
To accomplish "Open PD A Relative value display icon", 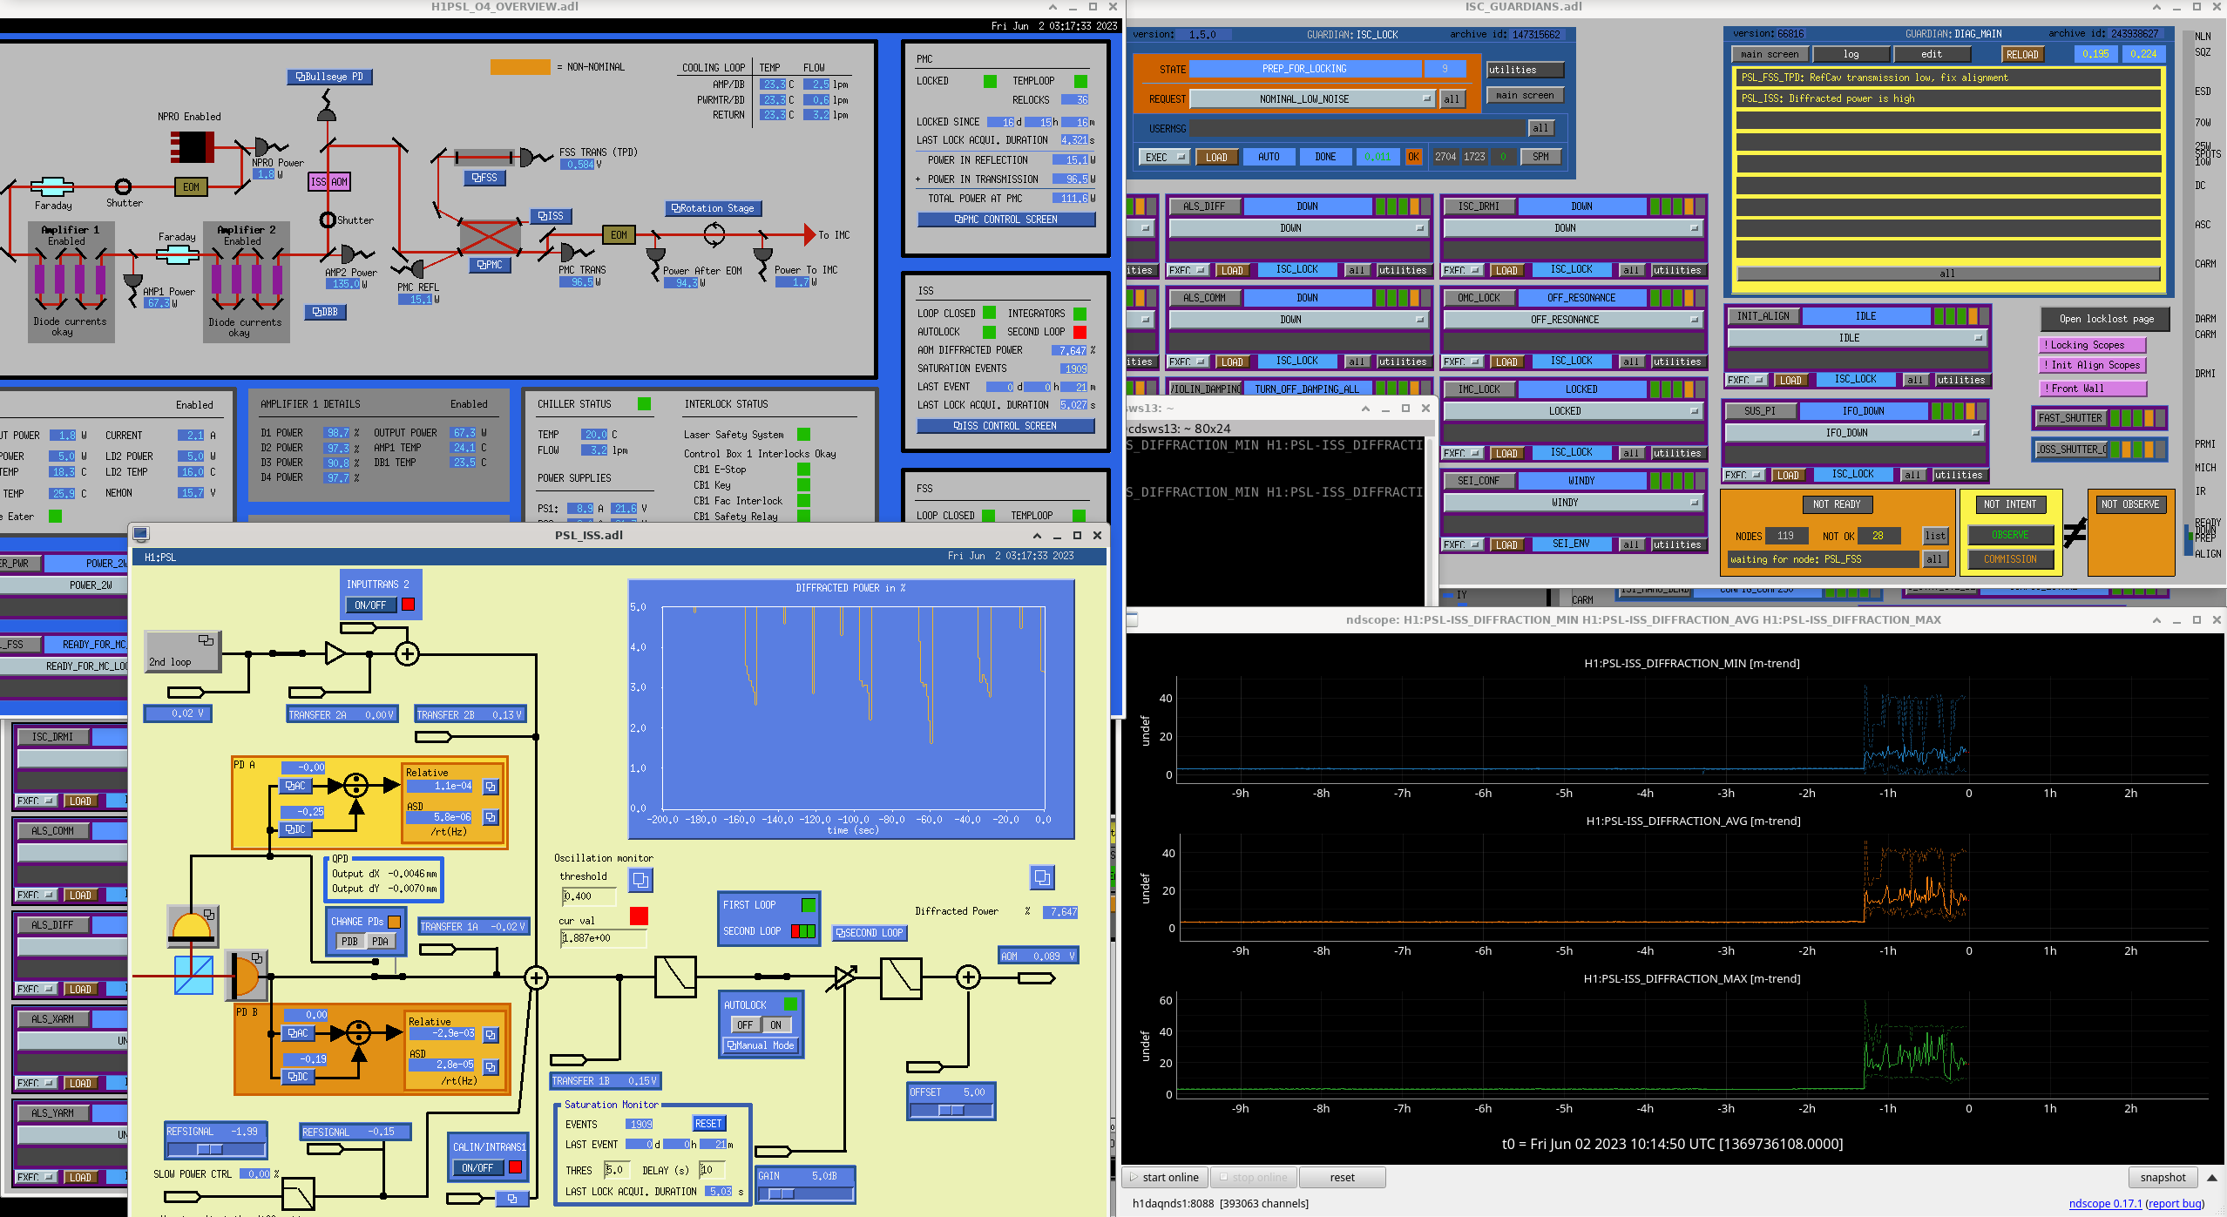I will coord(491,787).
